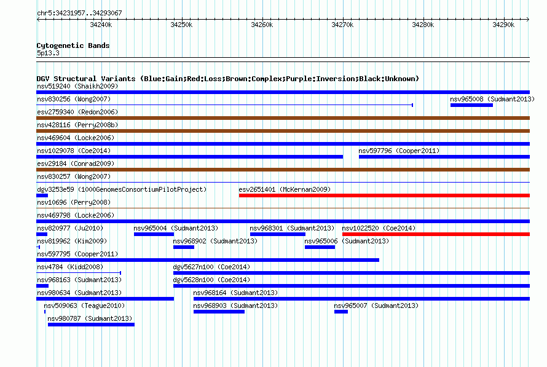Click the blue bar under nsv980787
The width and height of the screenshot is (547, 367).
pyautogui.click(x=91, y=325)
